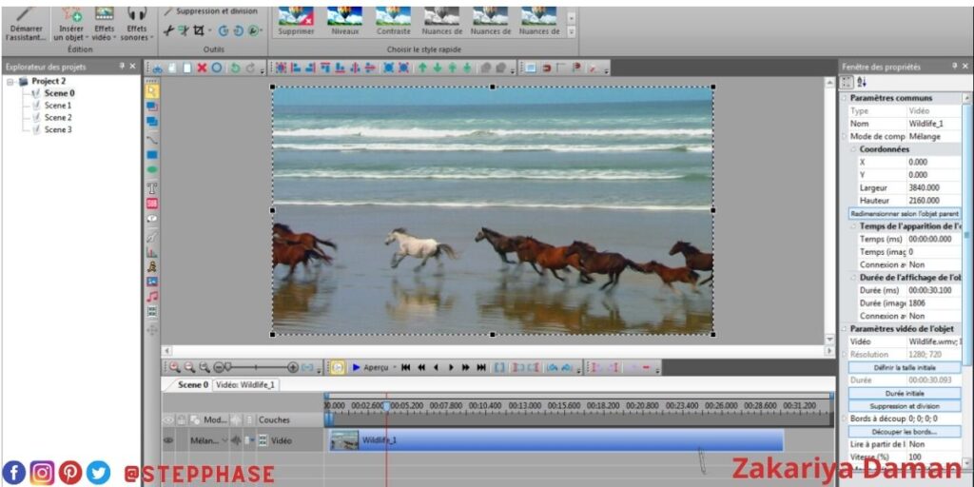The image size is (974, 487).
Task: Toggle the lock icon in the Couches header row
Action: click(181, 419)
